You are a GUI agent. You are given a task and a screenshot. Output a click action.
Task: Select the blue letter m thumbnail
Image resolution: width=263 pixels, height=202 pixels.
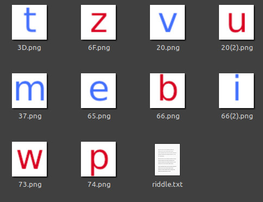[x=29, y=91]
